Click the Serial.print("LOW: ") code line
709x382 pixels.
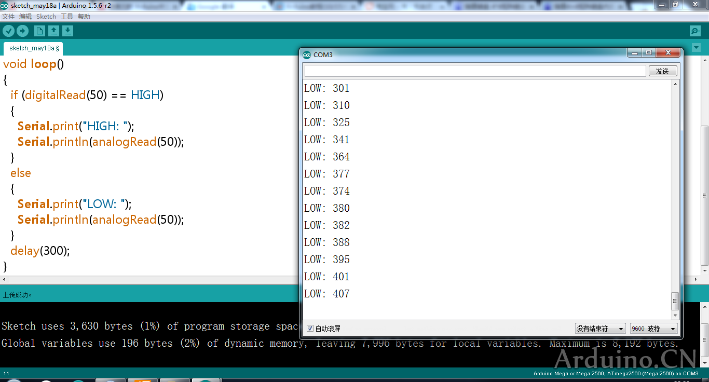pyautogui.click(x=75, y=204)
